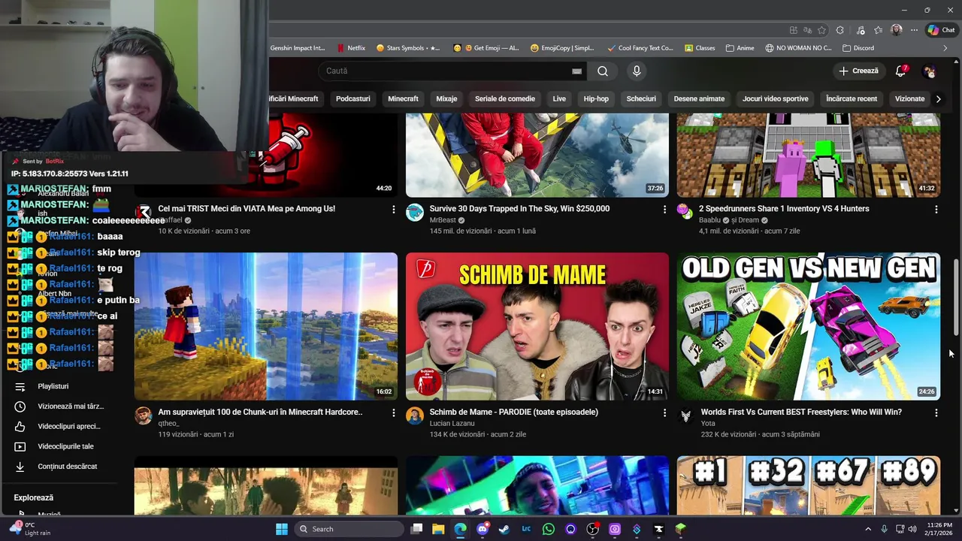Screen dimensions: 962x541
Task: Open options for Schimb de Mame video
Action: point(664,413)
